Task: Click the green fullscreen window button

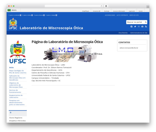Action: point(14,6)
